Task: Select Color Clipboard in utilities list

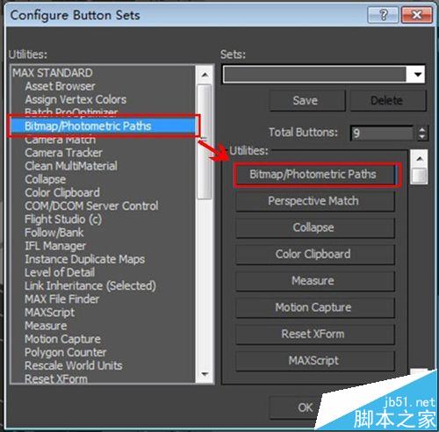Action: click(62, 193)
